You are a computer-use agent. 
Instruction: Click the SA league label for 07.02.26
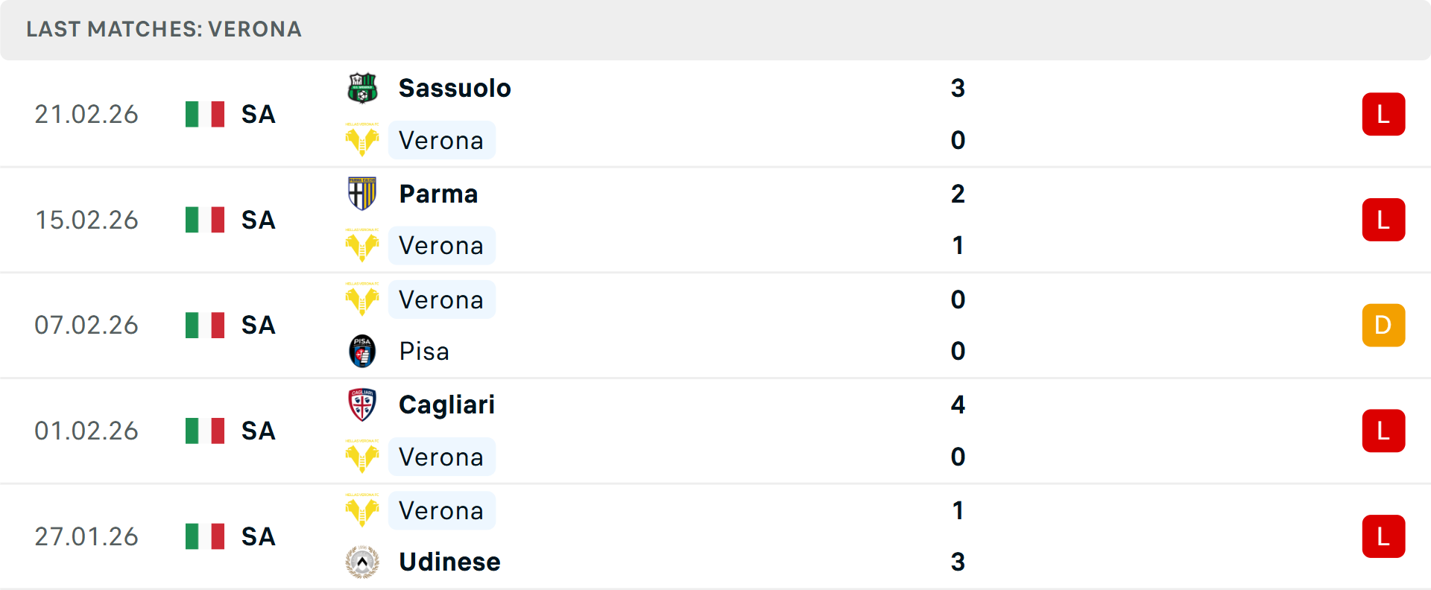(258, 326)
